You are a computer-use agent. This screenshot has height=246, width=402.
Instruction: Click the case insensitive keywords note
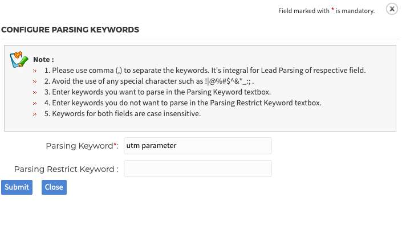coord(123,114)
